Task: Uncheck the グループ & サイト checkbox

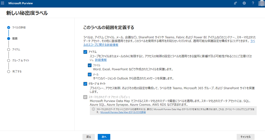Action: [85, 84]
